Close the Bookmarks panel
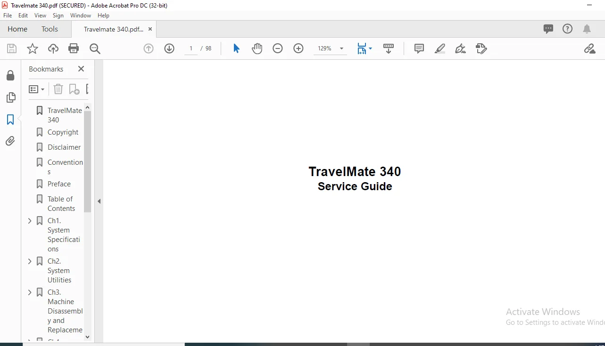The image size is (605, 346). pos(81,69)
